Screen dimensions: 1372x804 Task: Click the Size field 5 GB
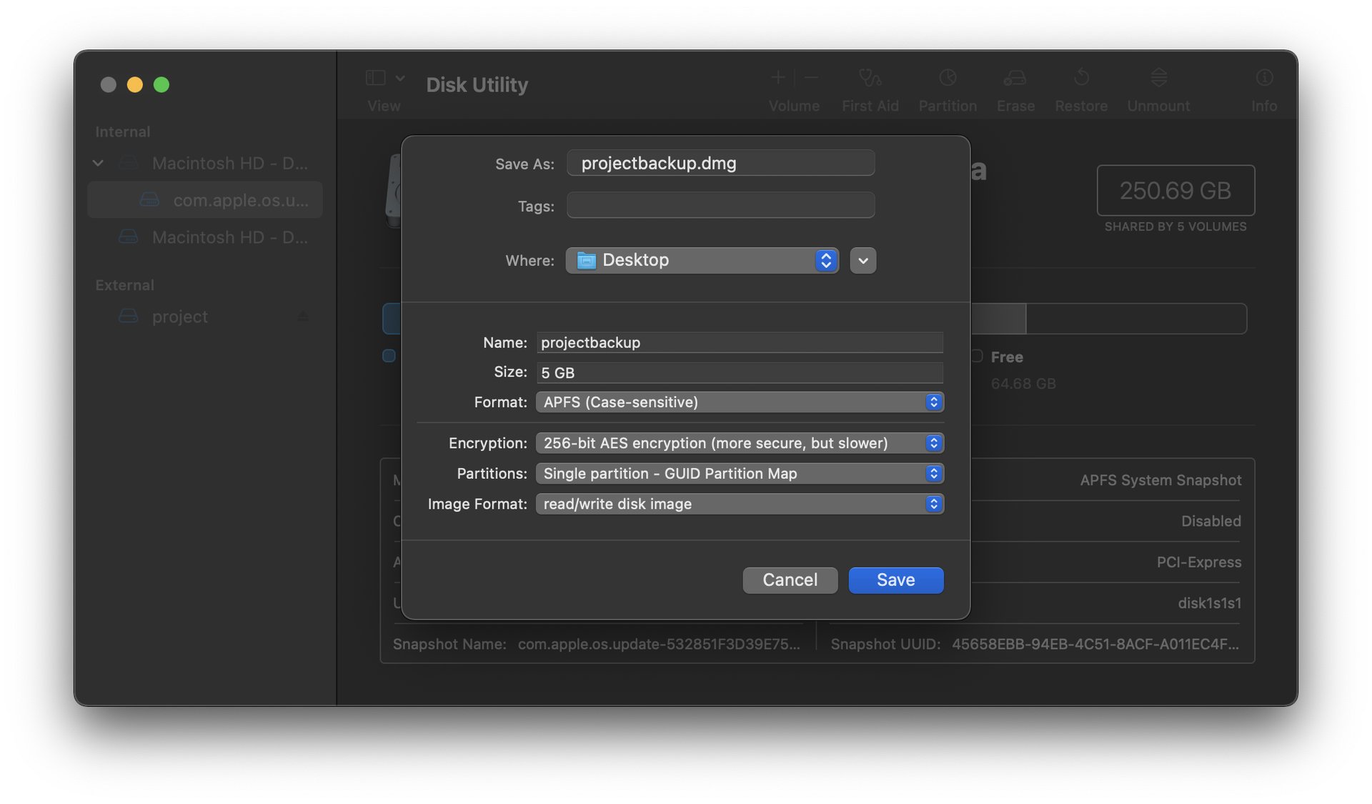coord(740,372)
